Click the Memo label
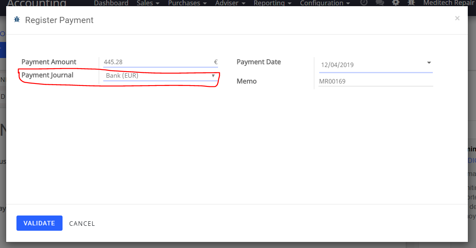476x248 pixels. 246,81
